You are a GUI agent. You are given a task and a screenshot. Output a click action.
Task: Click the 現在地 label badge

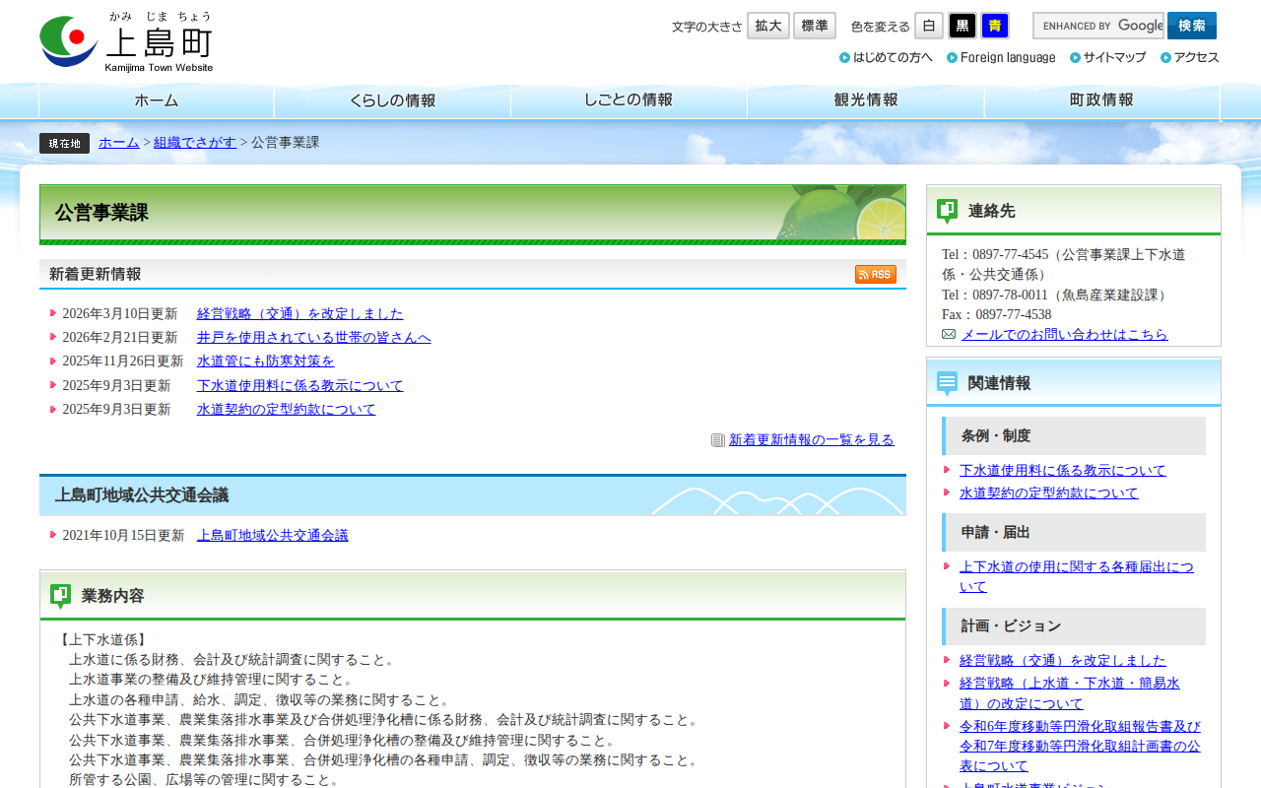click(64, 144)
